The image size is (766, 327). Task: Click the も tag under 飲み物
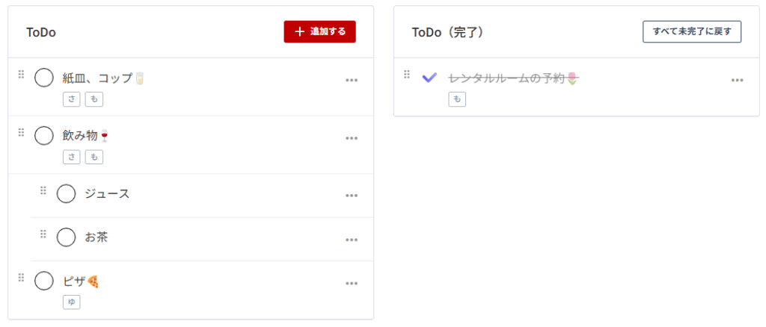pos(94,157)
